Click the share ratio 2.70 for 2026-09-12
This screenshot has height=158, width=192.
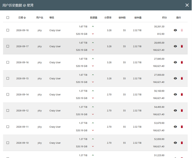[109, 110]
